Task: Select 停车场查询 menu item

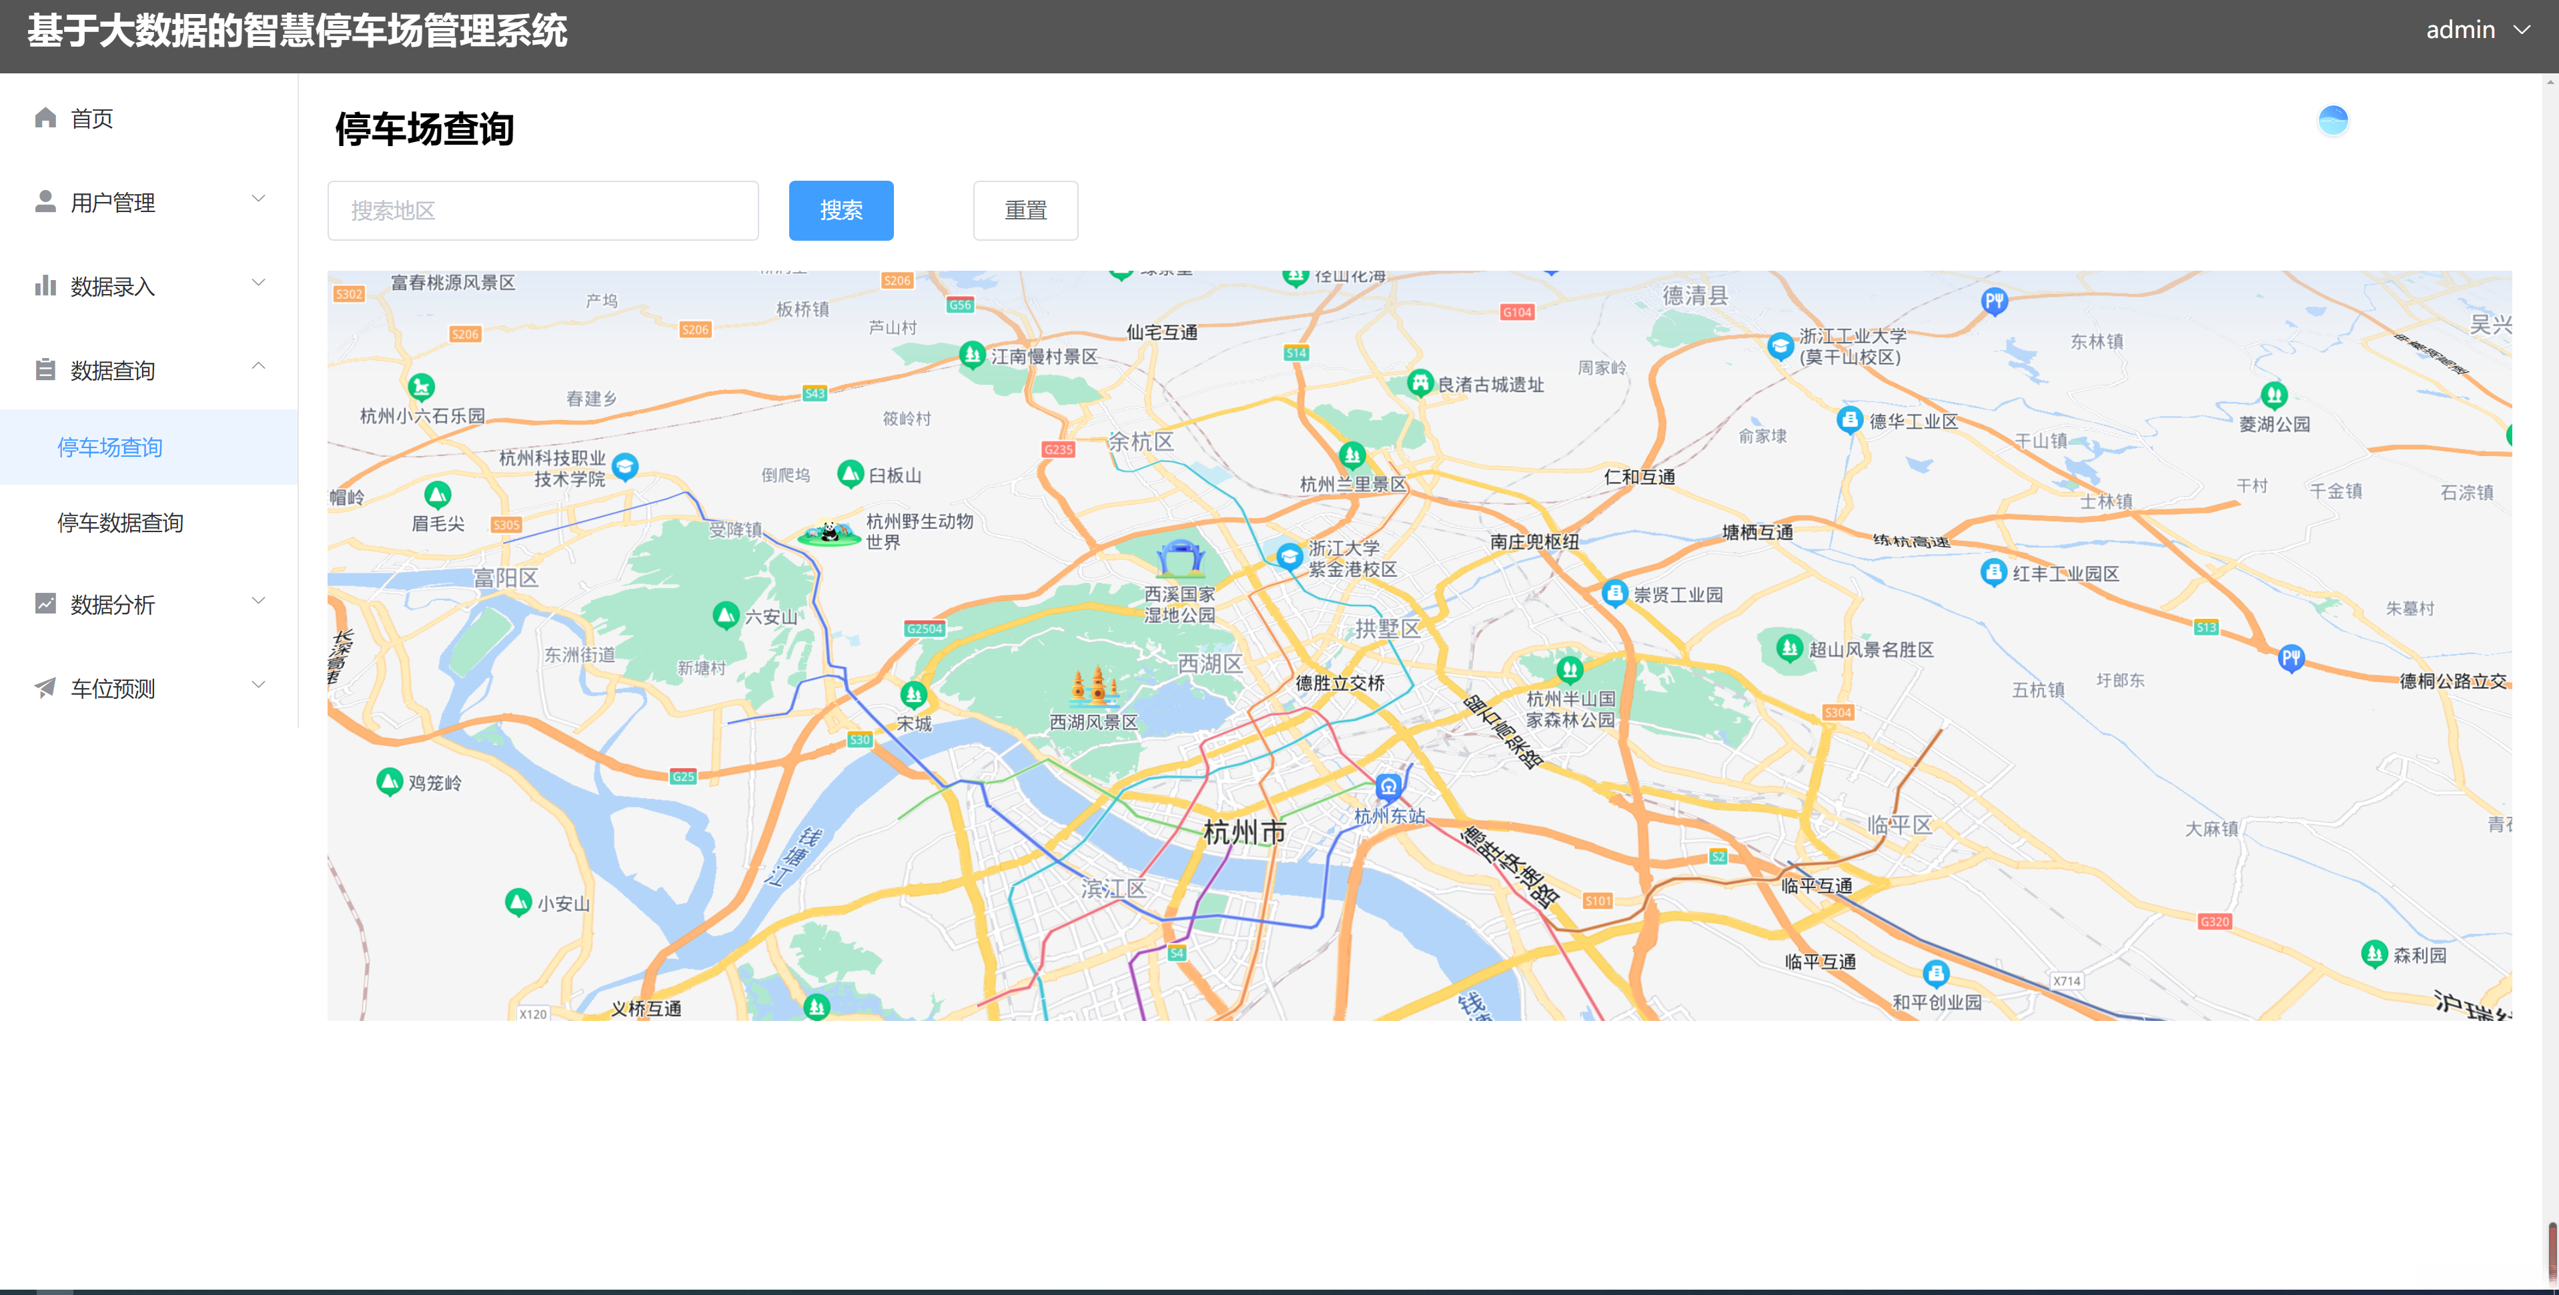Action: [x=110, y=447]
